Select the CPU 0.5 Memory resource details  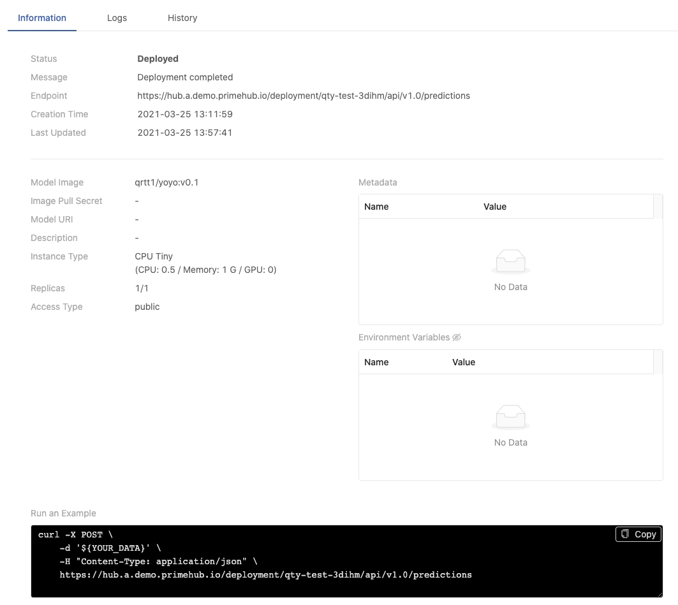point(206,270)
